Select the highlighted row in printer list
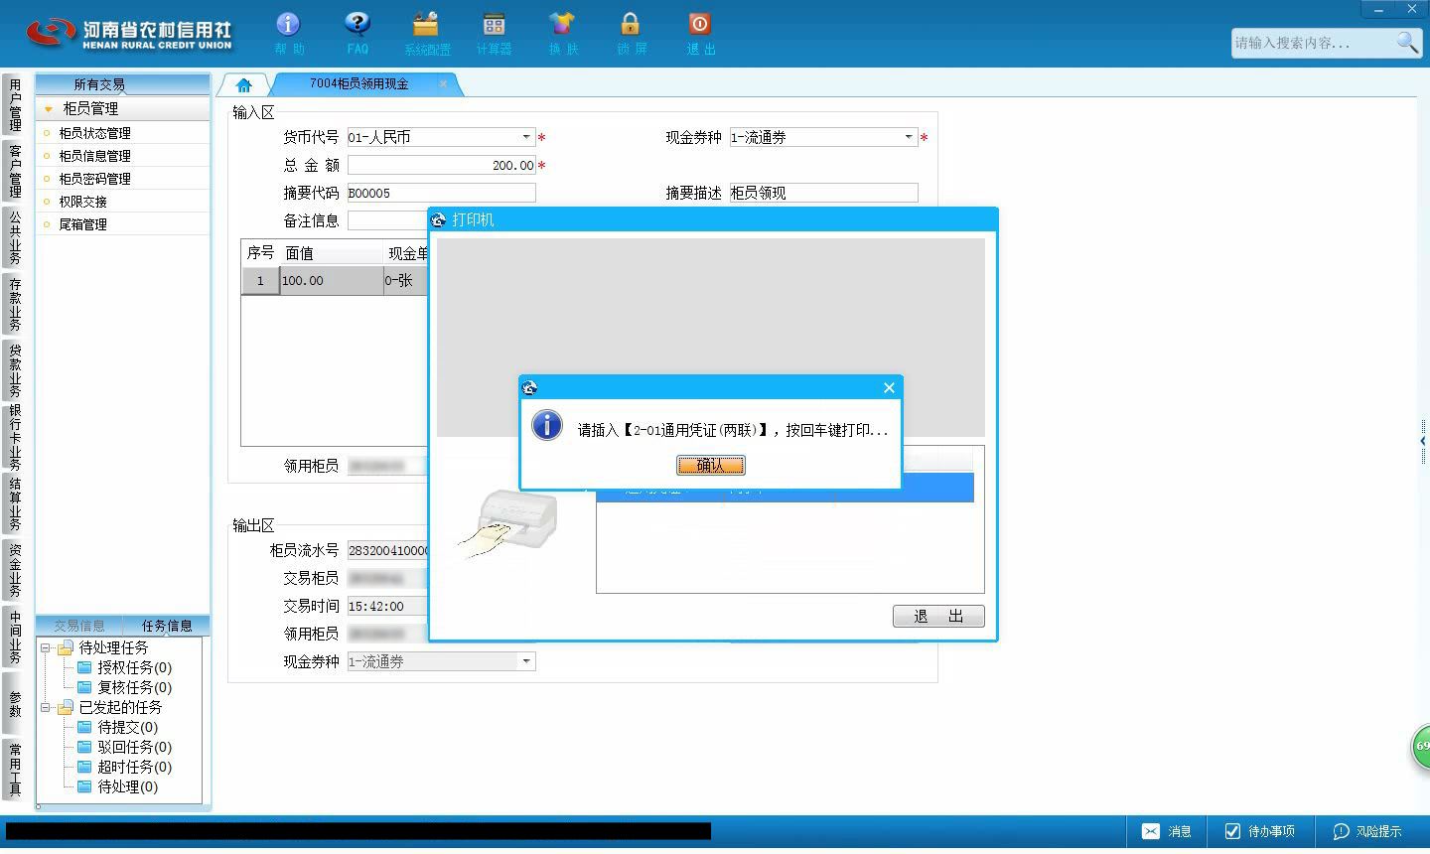This screenshot has width=1430, height=854. (x=785, y=489)
